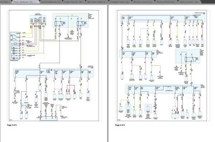Click the Page 3 wiring diagram

[x=54, y=66]
